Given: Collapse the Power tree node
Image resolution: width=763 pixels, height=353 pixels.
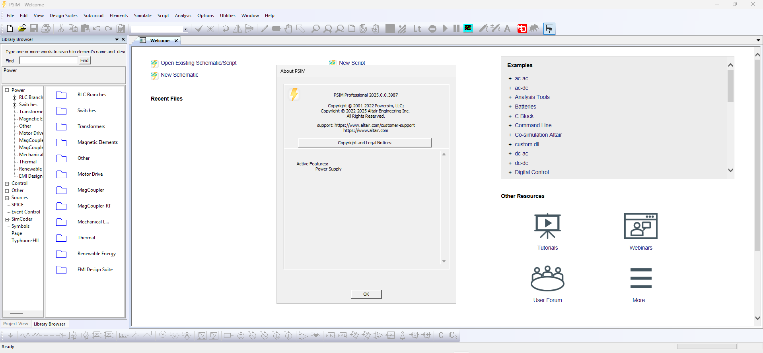Looking at the screenshot, I should (7, 90).
